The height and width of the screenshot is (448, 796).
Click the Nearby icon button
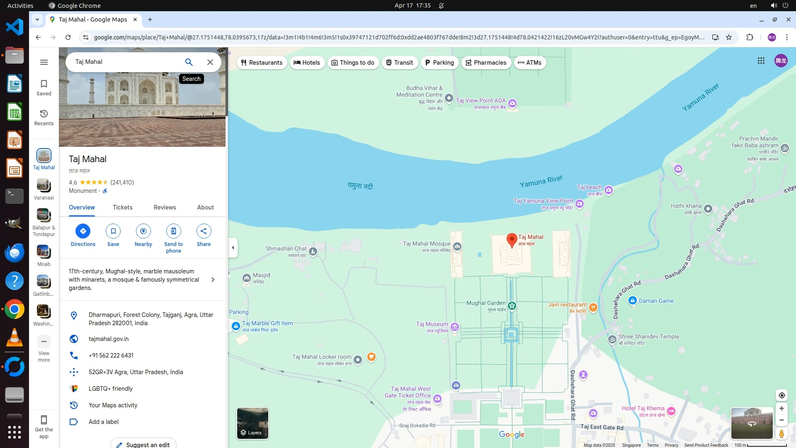coord(143,231)
